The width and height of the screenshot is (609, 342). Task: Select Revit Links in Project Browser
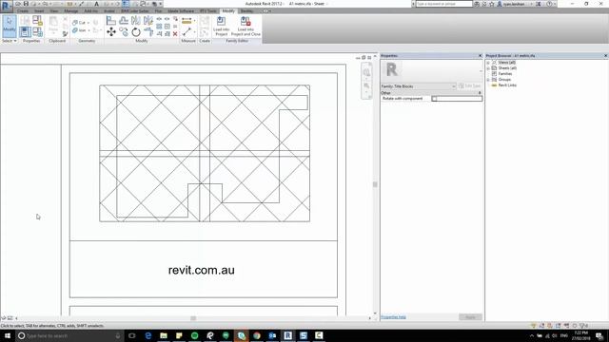(x=507, y=85)
